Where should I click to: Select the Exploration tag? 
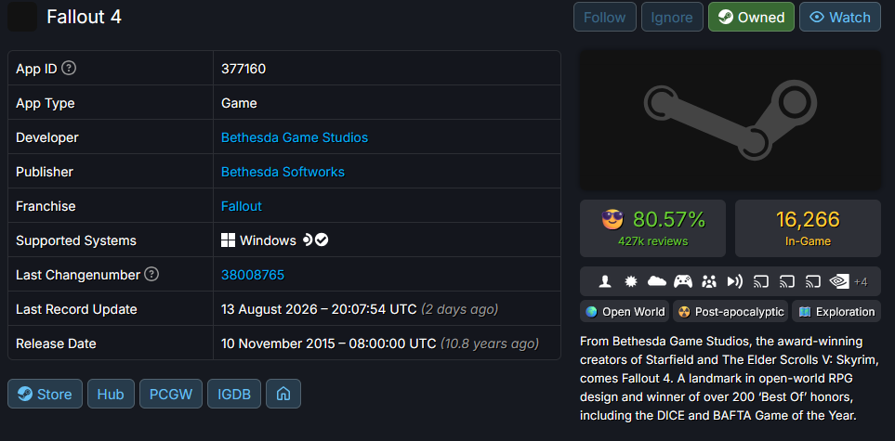pyautogui.click(x=836, y=312)
